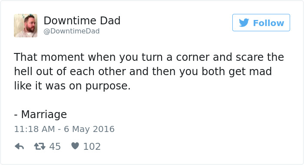The image size is (304, 165).
Task: Like the tweet with the heart icon
Action: (75, 146)
